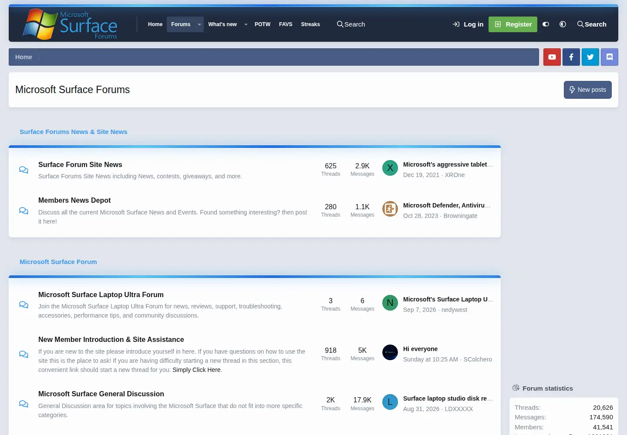627x435 pixels.
Task: Open the Twitter social icon
Action: pos(590,57)
